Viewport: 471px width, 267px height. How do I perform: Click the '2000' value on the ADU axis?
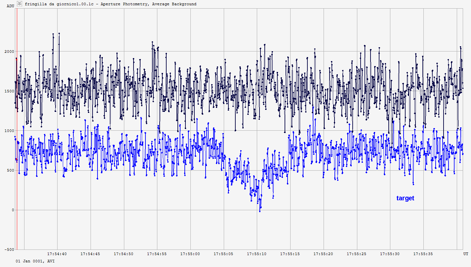(9, 51)
